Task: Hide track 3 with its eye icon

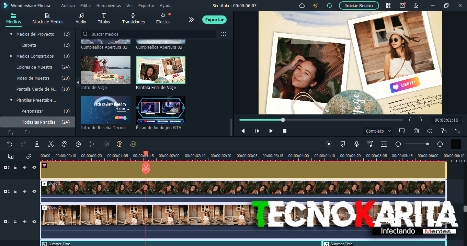Action: [x=34, y=167]
